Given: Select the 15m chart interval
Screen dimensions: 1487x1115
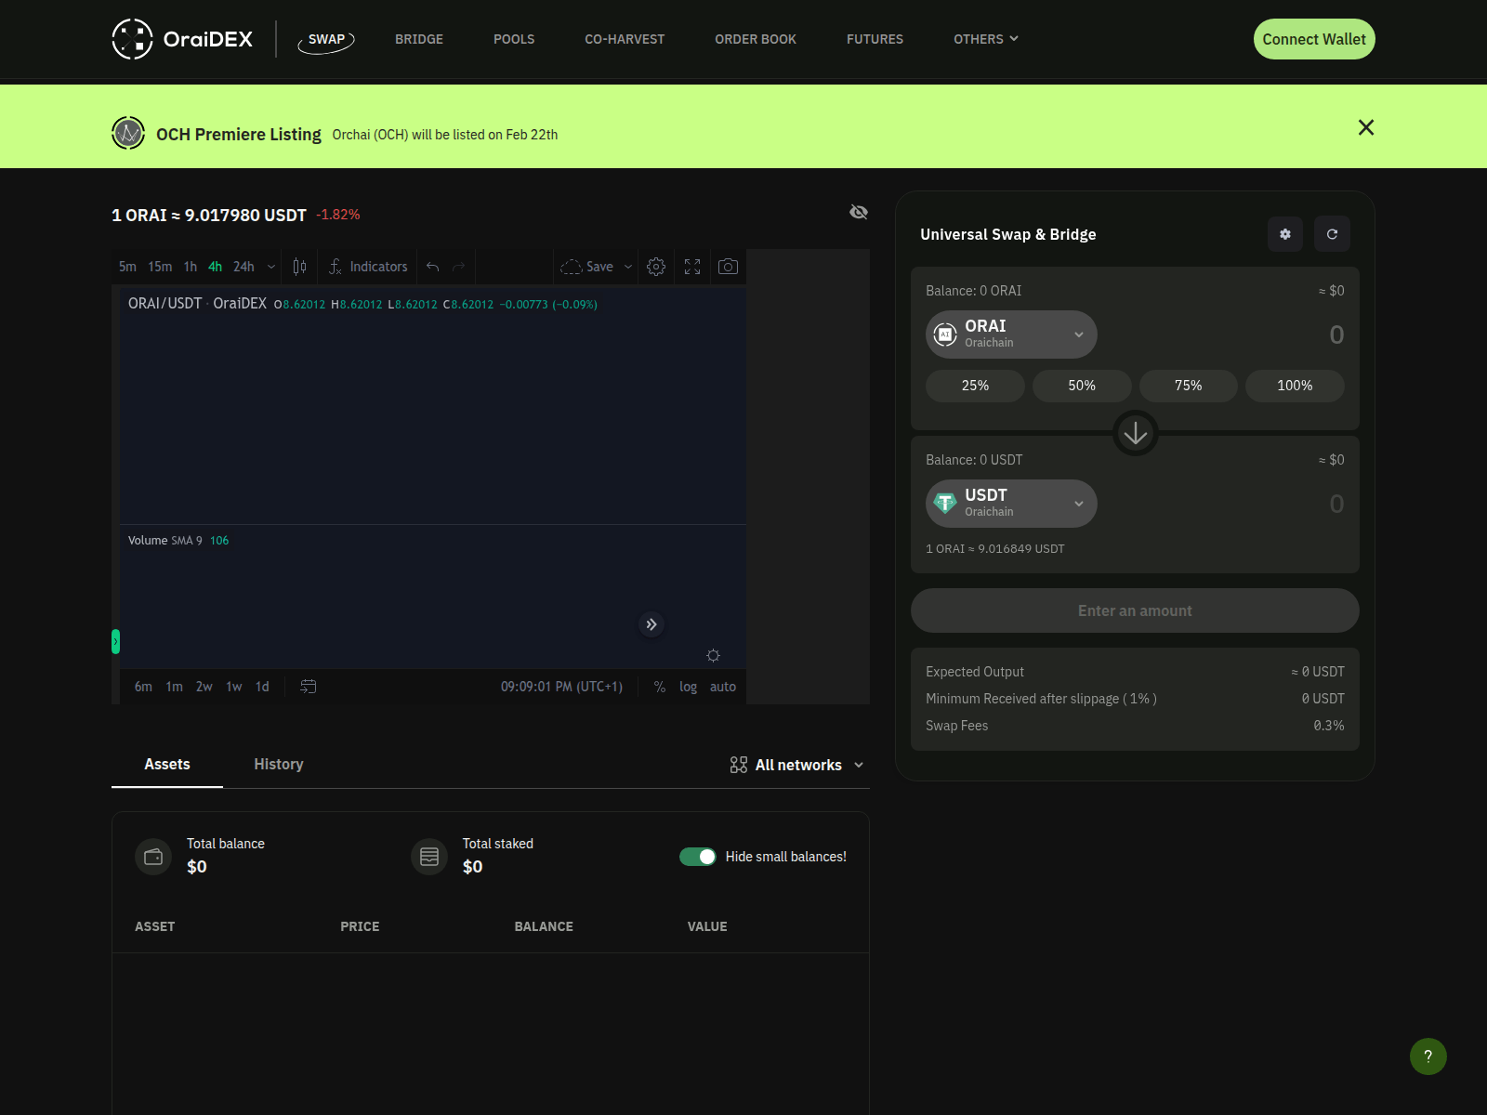Looking at the screenshot, I should (160, 267).
